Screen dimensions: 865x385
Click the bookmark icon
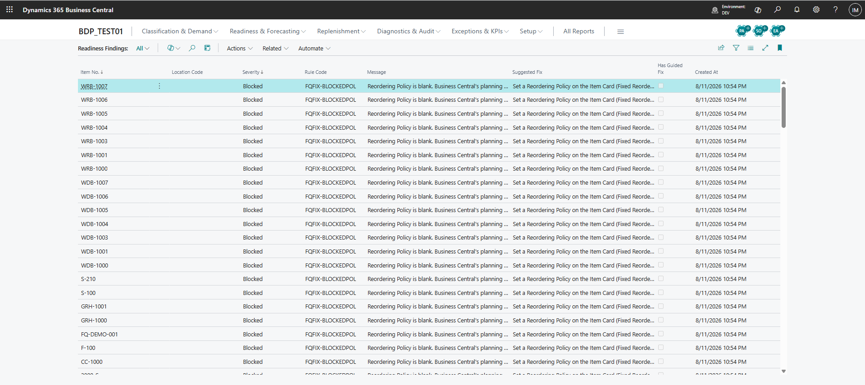[x=779, y=48]
